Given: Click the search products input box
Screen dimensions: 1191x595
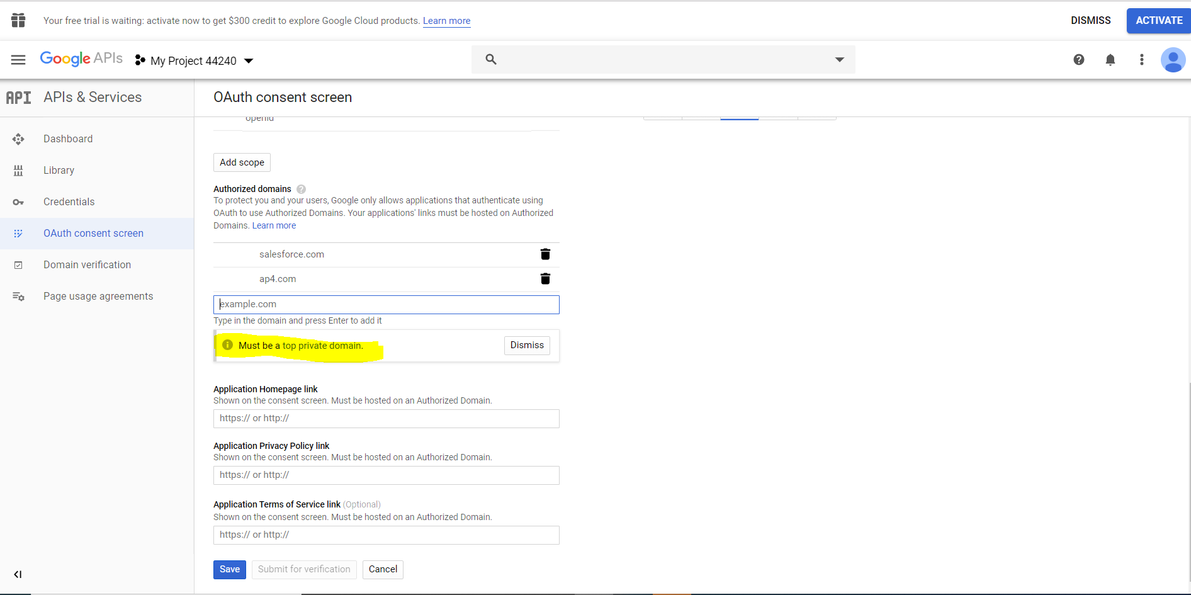Looking at the screenshot, I should pyautogui.click(x=663, y=60).
